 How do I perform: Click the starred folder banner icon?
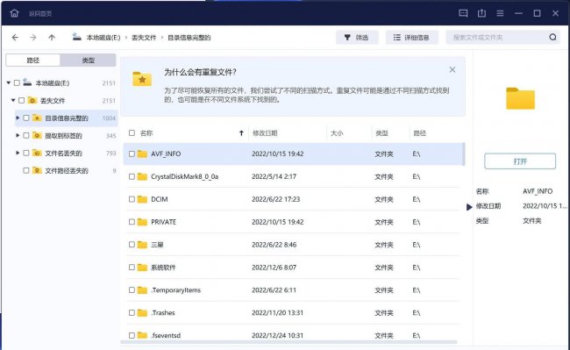pyautogui.click(x=142, y=79)
